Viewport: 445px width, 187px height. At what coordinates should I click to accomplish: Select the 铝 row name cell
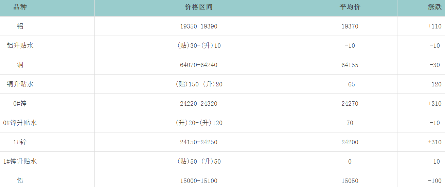click(x=20, y=26)
